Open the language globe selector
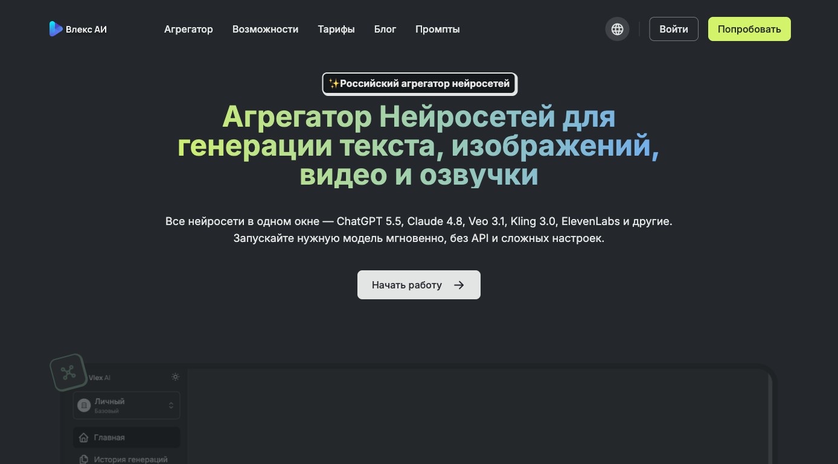838x464 pixels. [617, 29]
